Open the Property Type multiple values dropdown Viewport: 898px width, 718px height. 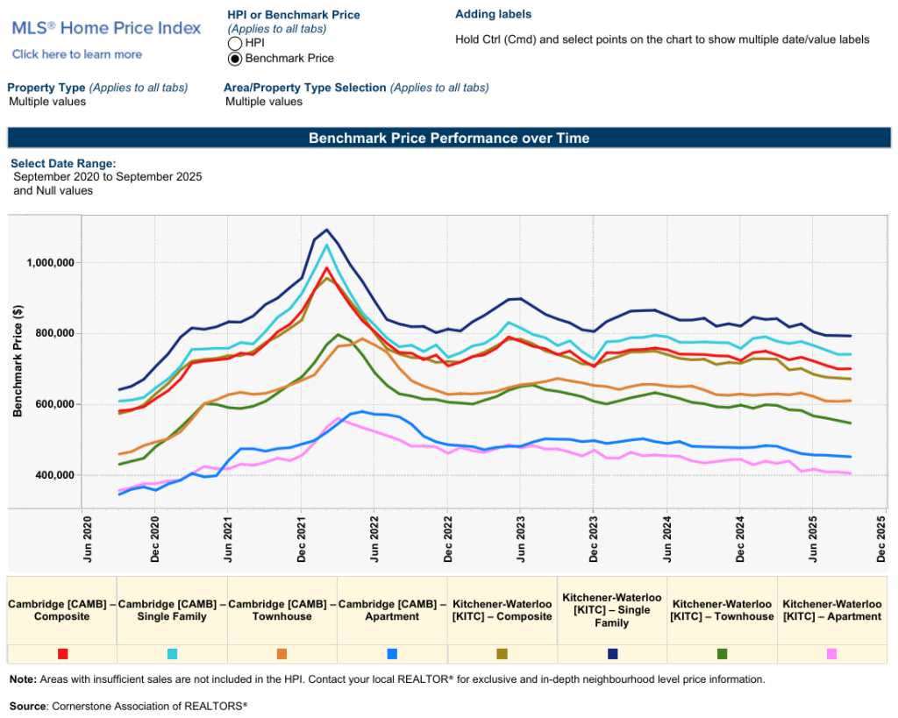coord(47,102)
